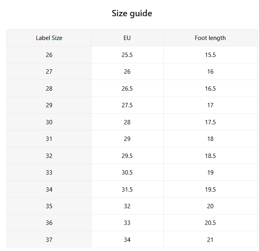Image resolution: width=259 pixels, height=251 pixels.
Task: Click foot length 17.5 cell
Action: [210, 122]
